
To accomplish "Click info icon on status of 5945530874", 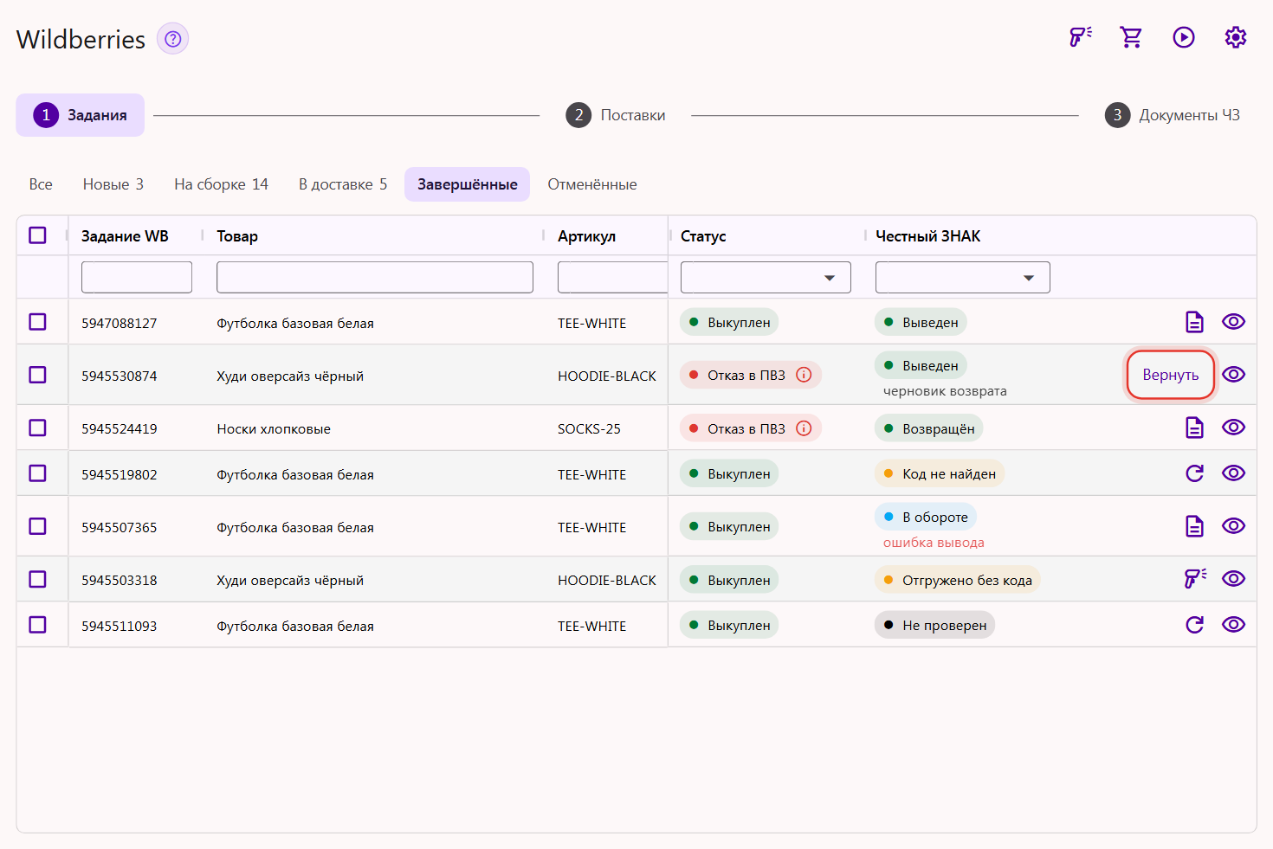I will tap(804, 375).
